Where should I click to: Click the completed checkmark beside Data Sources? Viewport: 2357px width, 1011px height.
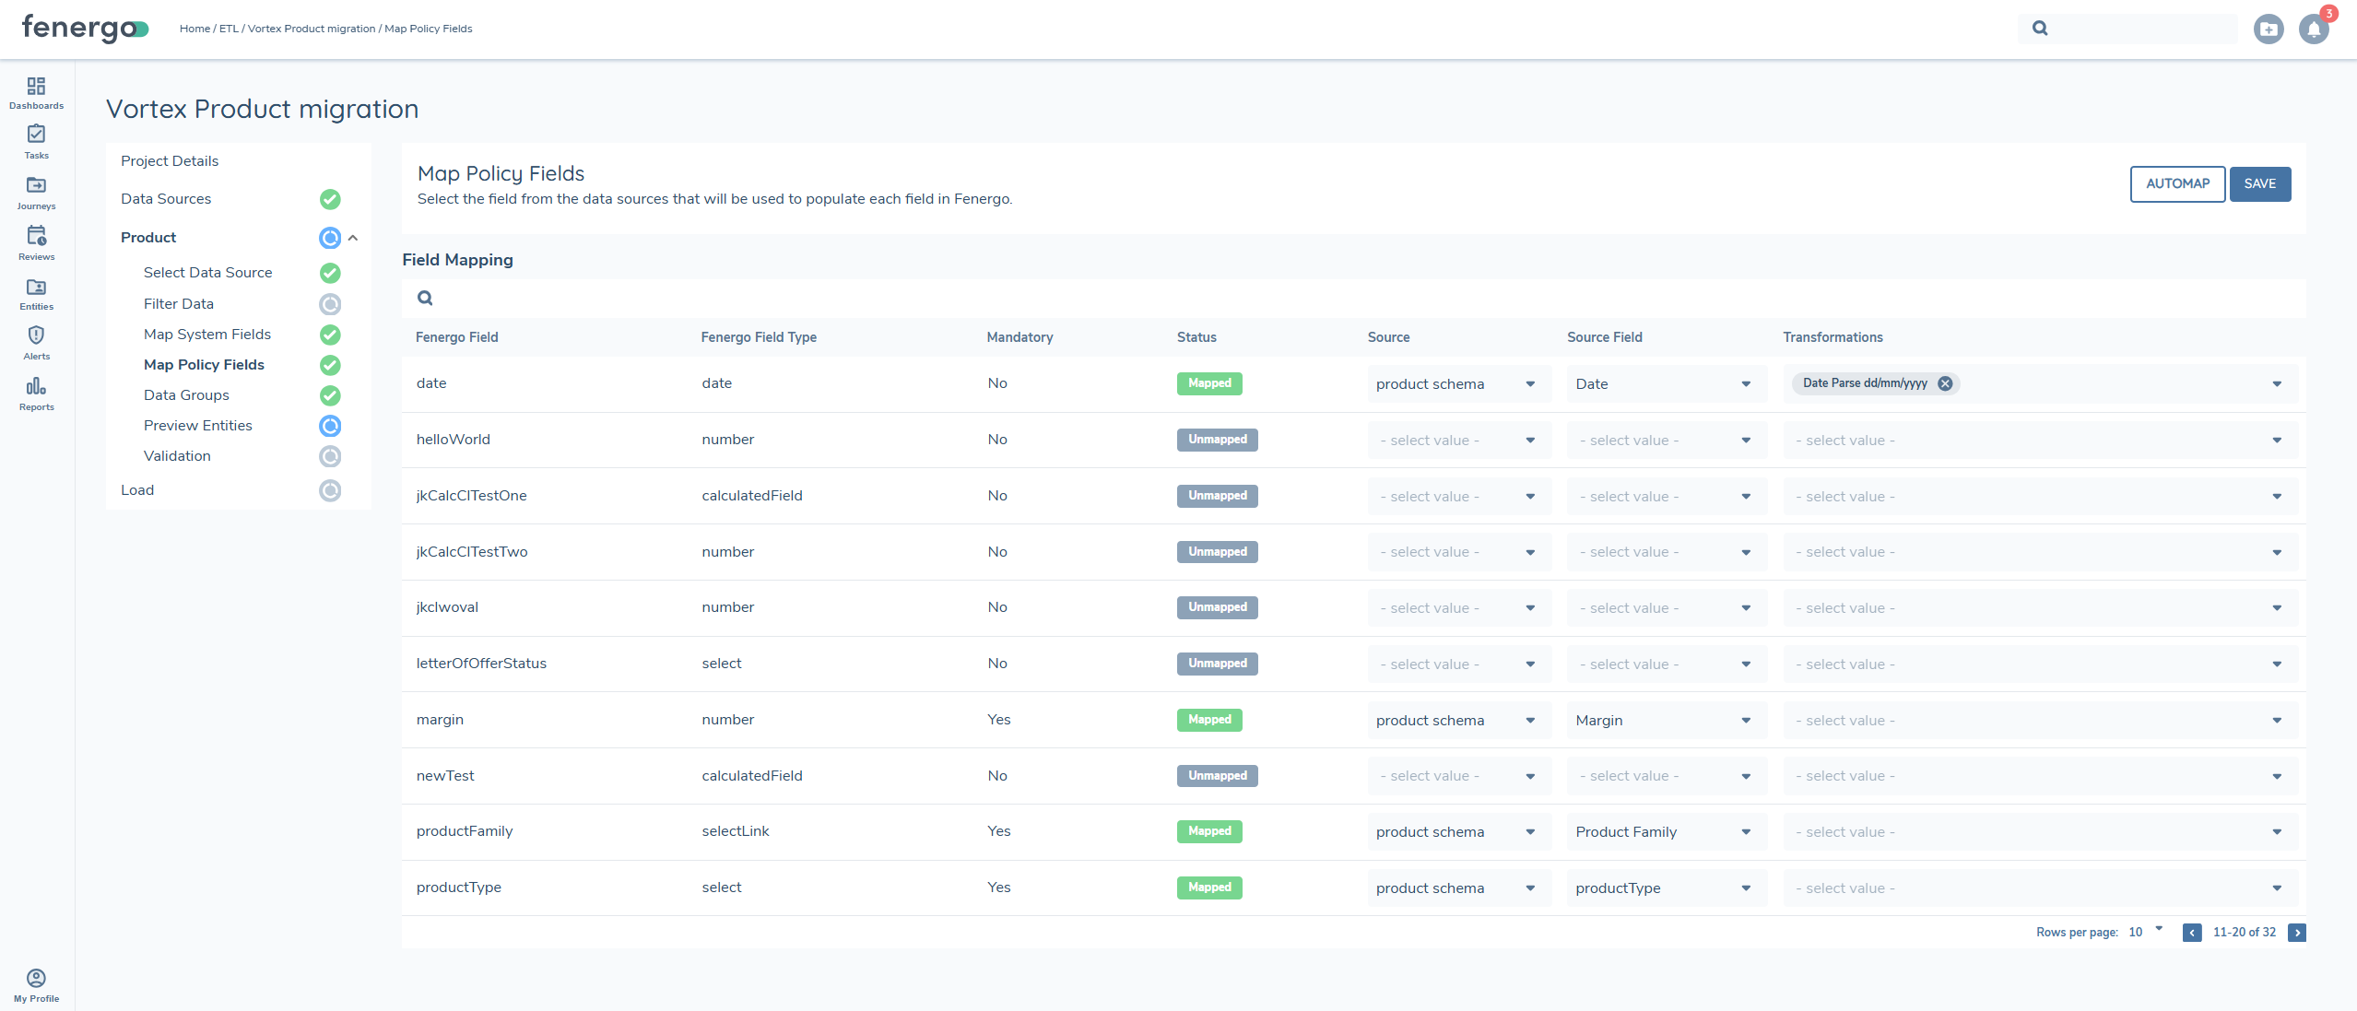pyautogui.click(x=330, y=199)
